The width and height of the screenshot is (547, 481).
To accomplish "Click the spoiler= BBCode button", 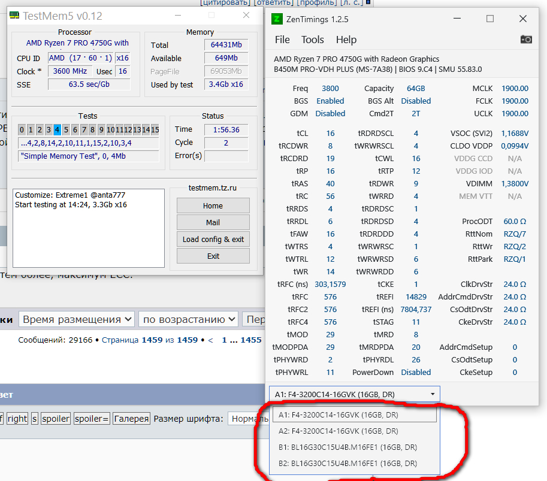I will 92,419.
